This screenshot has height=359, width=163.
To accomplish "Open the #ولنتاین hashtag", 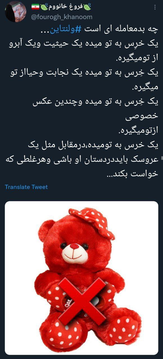I will pyautogui.click(x=65, y=29).
